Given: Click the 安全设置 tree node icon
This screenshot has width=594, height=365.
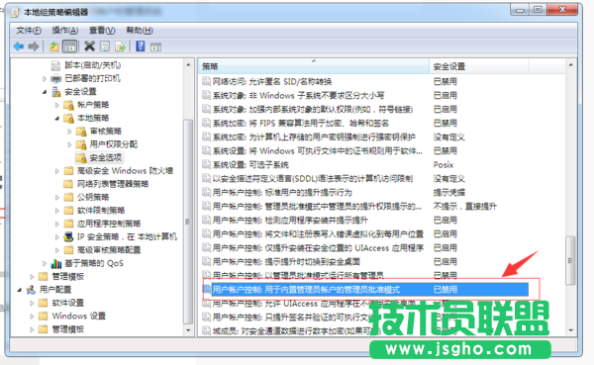Looking at the screenshot, I should [56, 92].
